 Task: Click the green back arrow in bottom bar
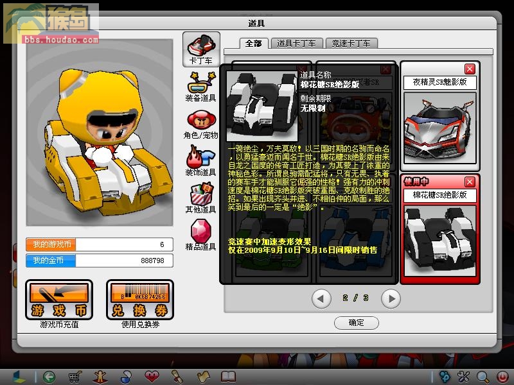[x=49, y=377]
